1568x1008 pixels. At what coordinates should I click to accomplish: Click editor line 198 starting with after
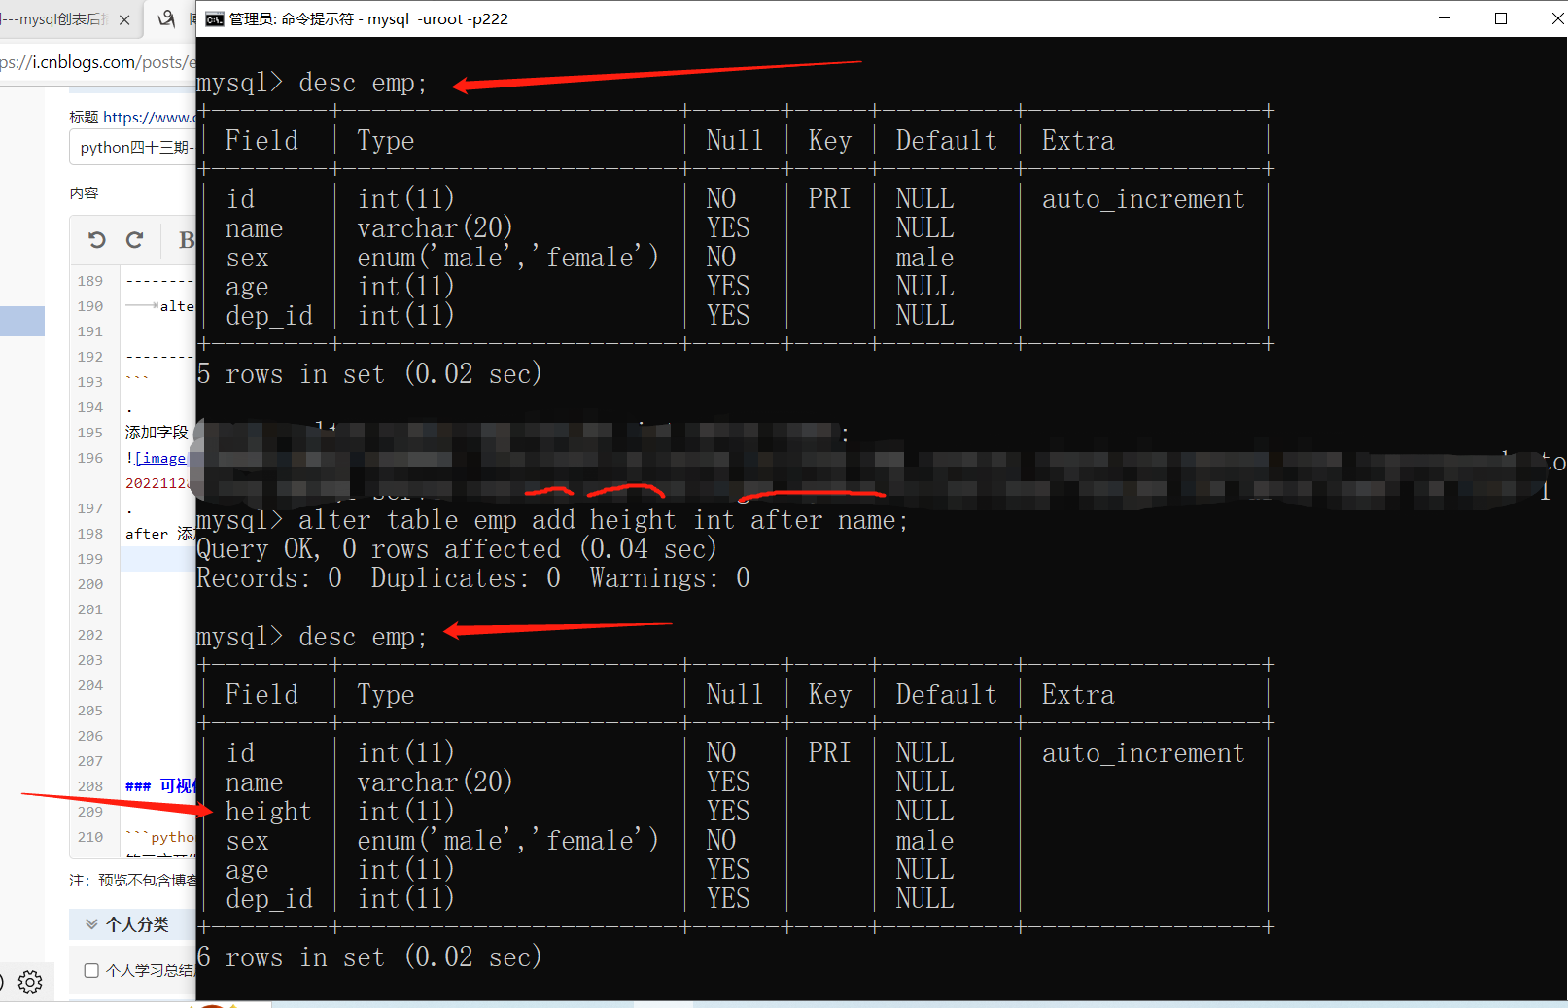[x=159, y=534]
